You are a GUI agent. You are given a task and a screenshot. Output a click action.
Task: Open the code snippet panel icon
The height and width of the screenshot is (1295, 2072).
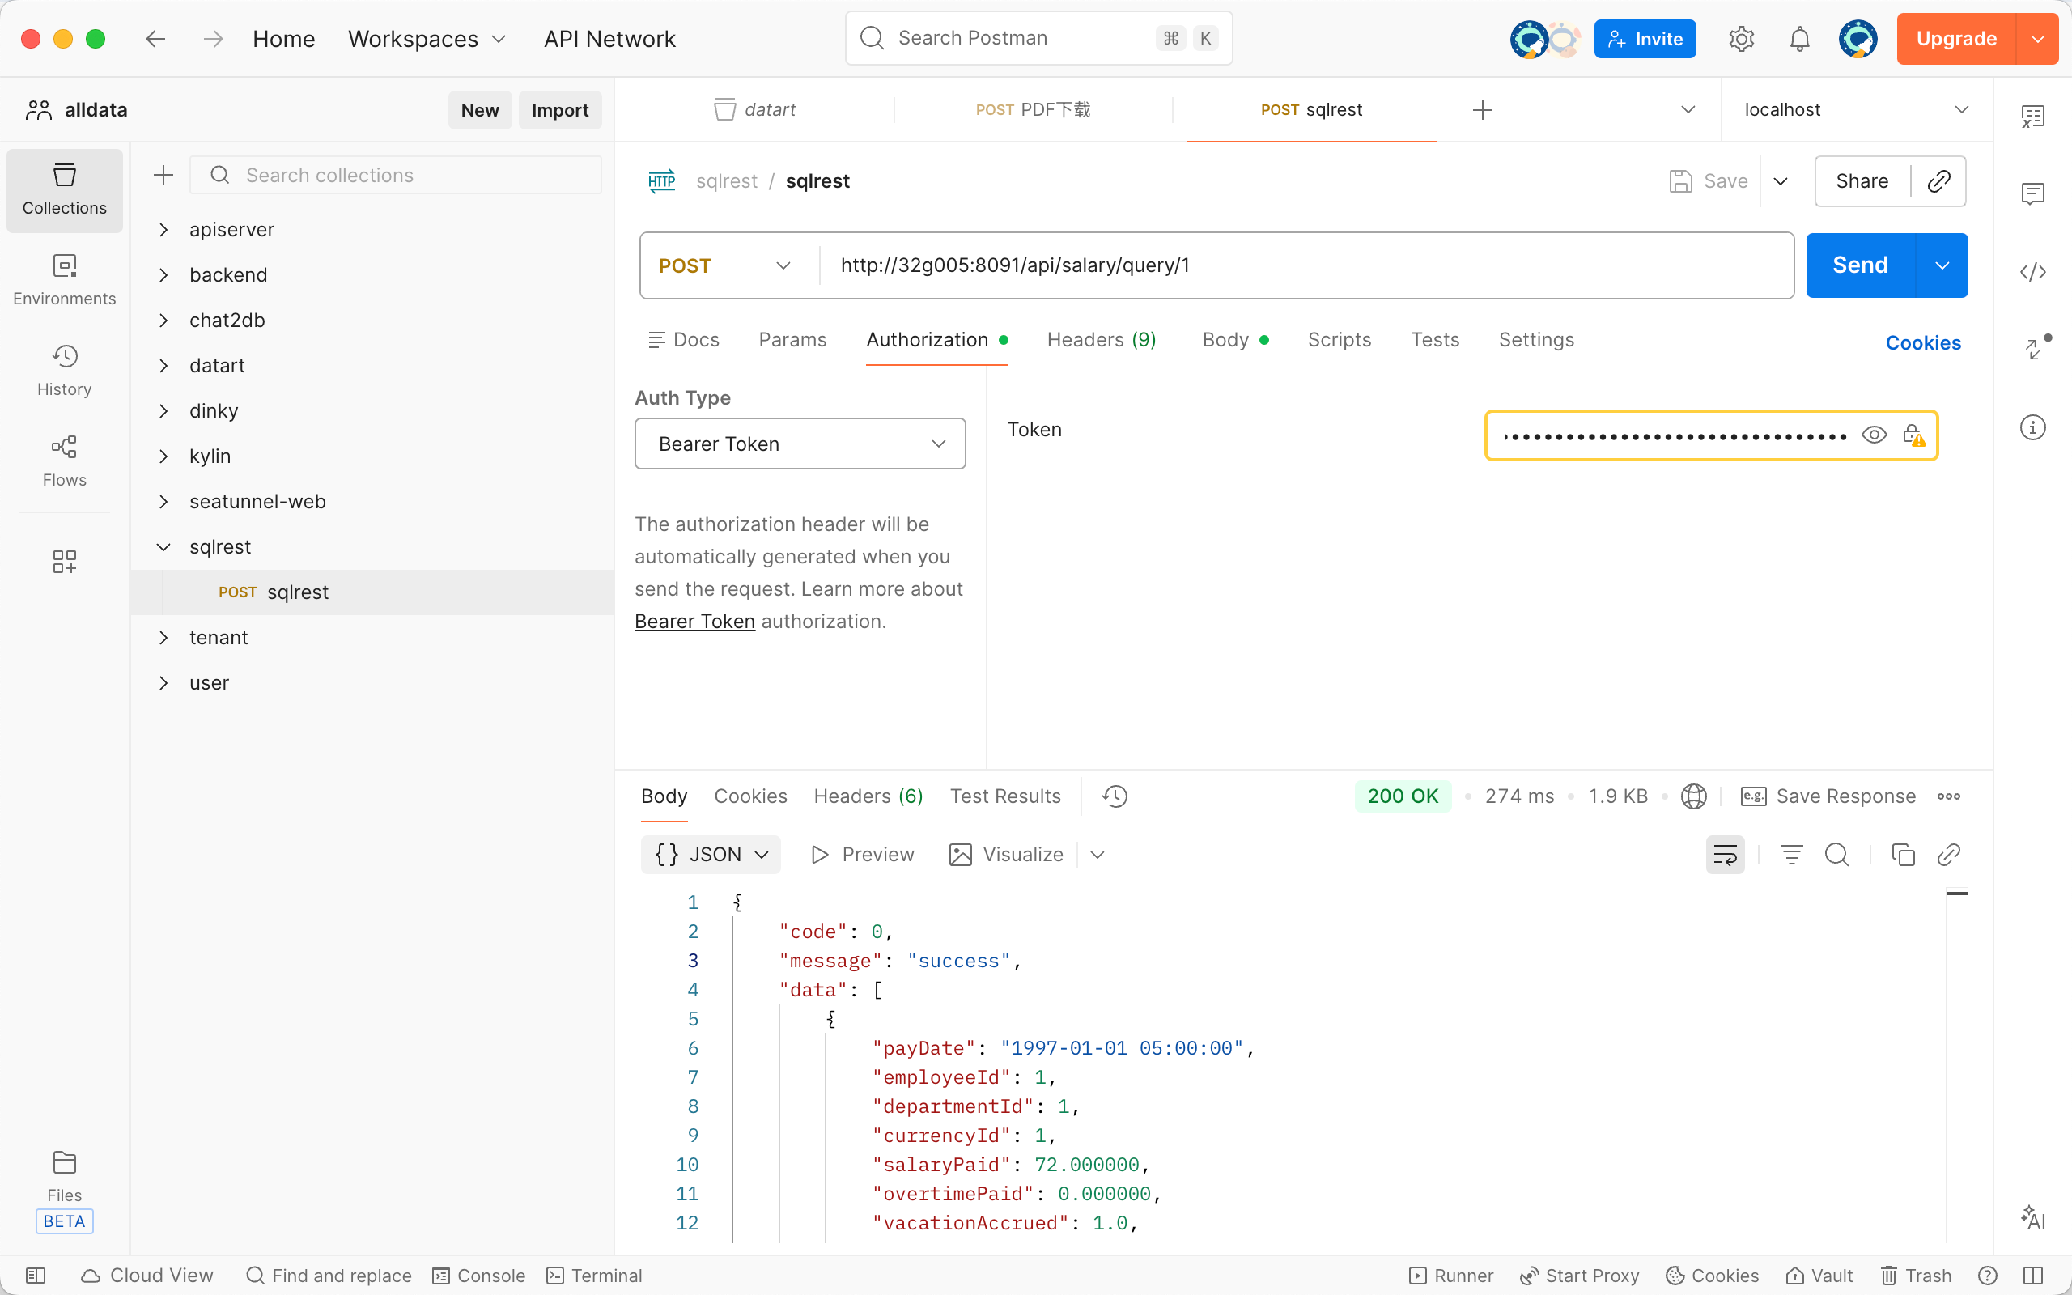[2032, 273]
